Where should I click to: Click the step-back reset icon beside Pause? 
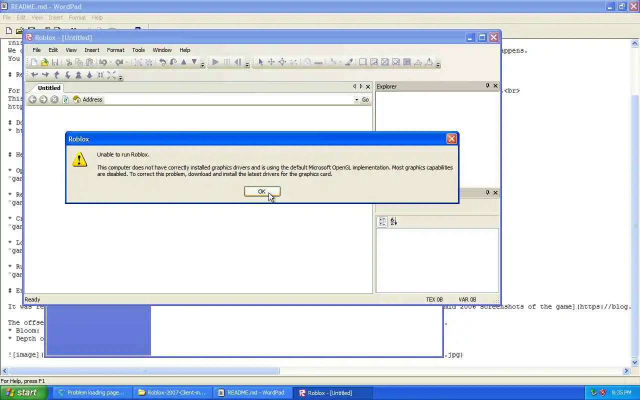tap(238, 62)
